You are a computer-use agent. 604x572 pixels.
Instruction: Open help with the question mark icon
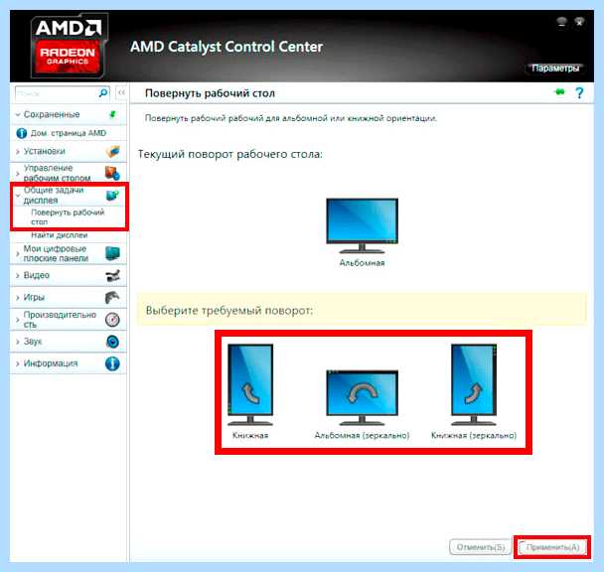(x=579, y=92)
